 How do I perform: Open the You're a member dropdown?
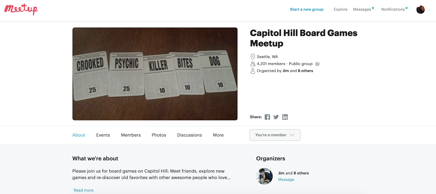tap(275, 135)
